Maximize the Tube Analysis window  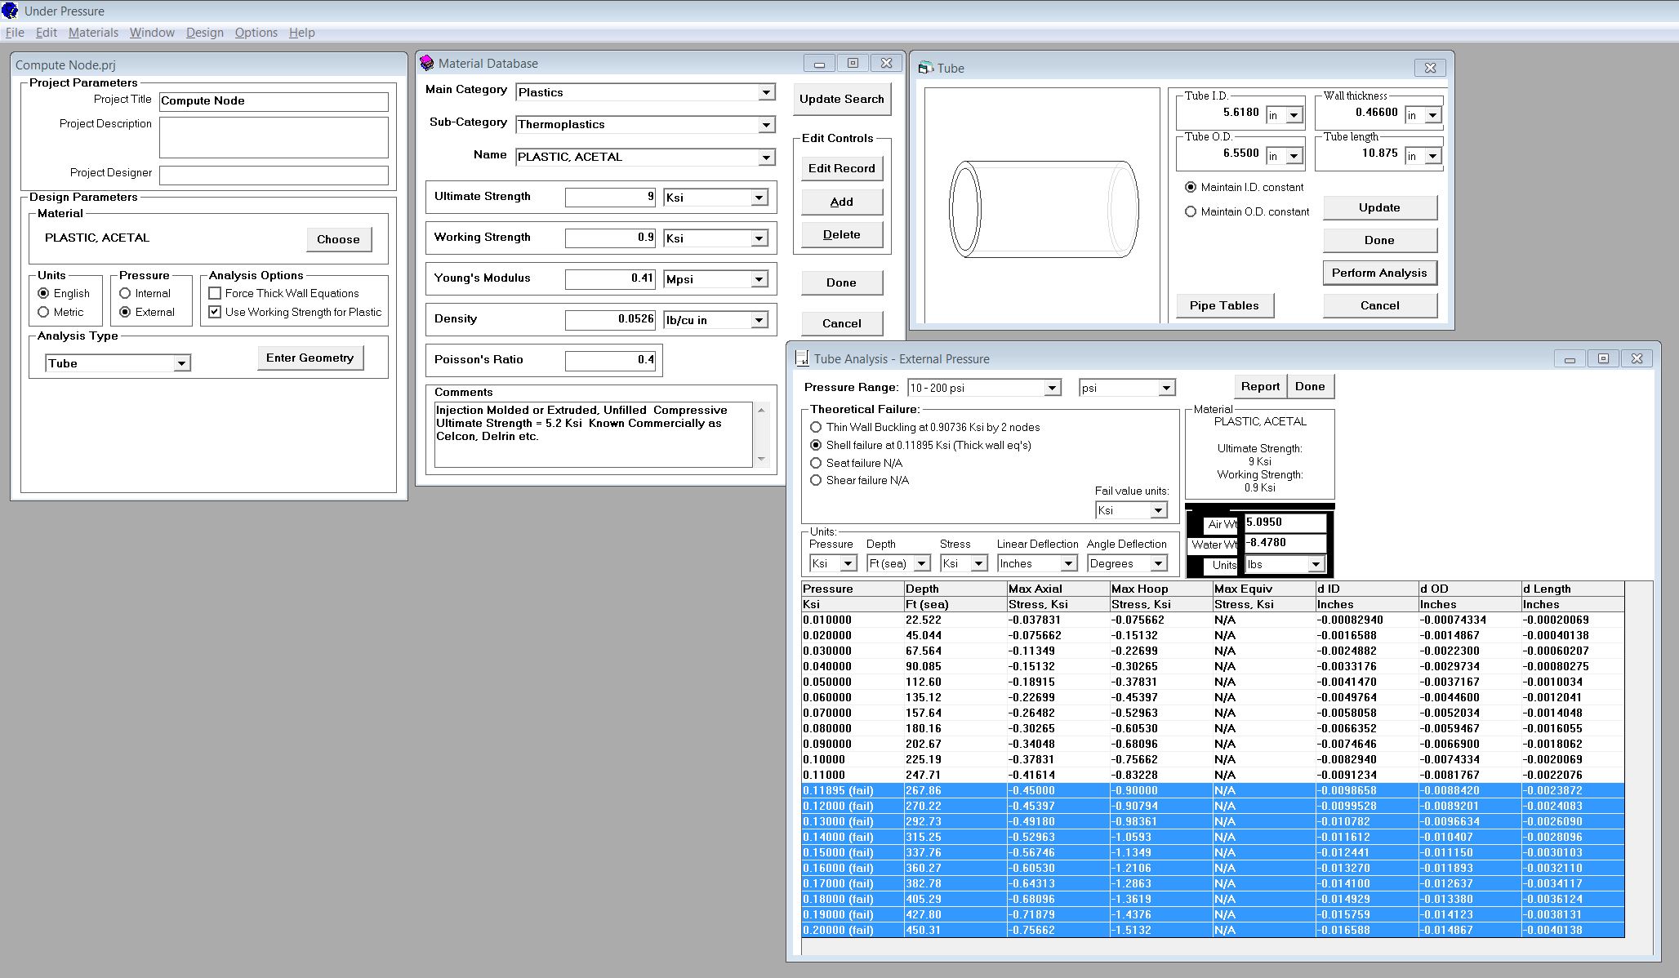coord(1603,358)
